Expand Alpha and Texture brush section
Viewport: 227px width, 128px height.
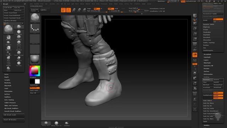[11, 106]
